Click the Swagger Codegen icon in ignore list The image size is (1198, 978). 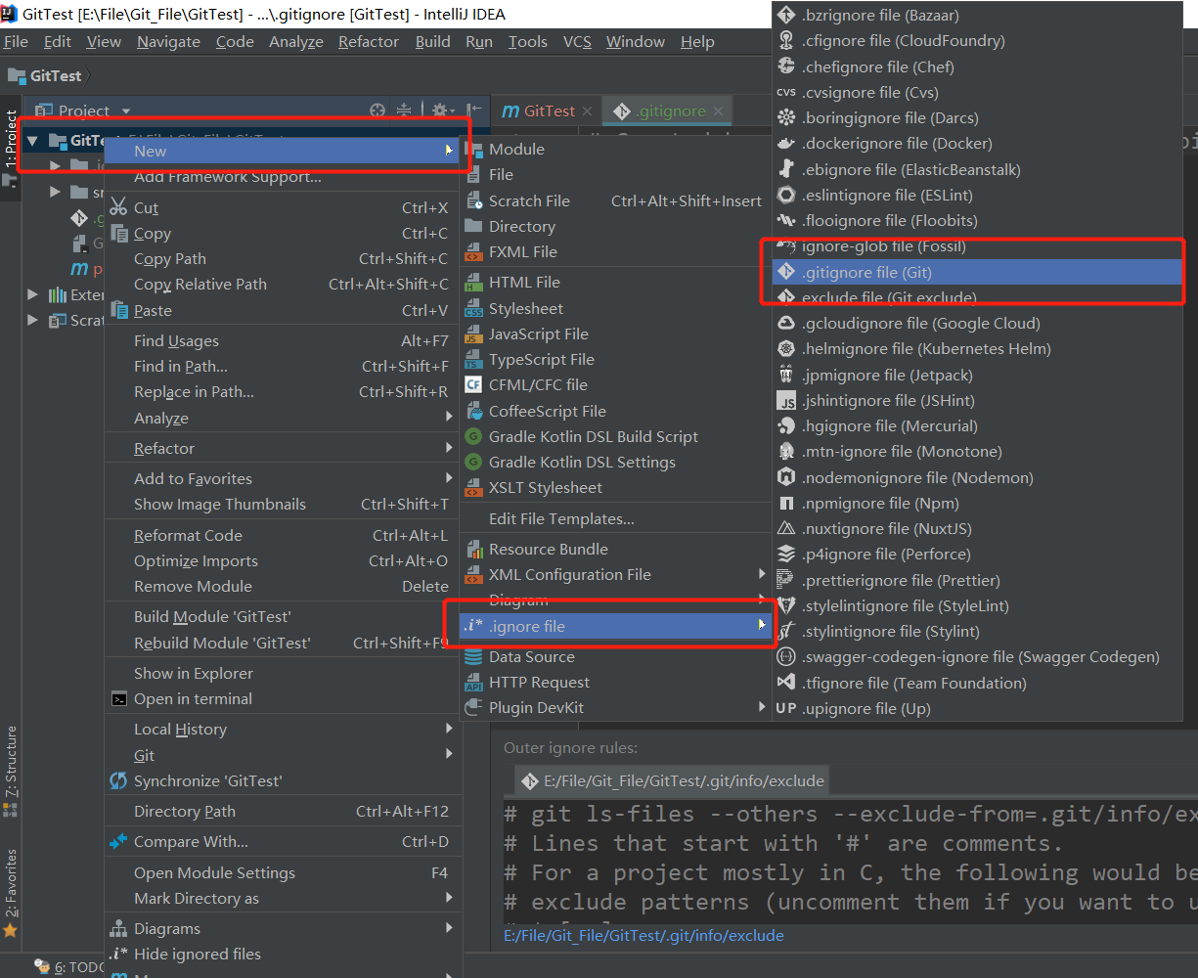click(x=786, y=657)
